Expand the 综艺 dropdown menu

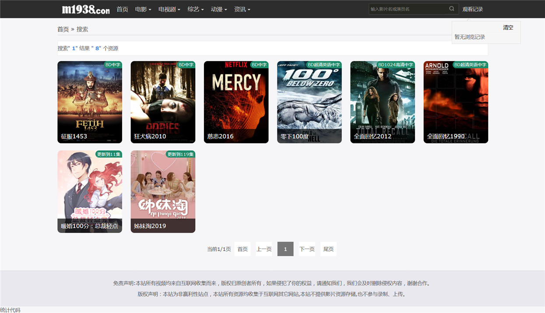coord(196,9)
